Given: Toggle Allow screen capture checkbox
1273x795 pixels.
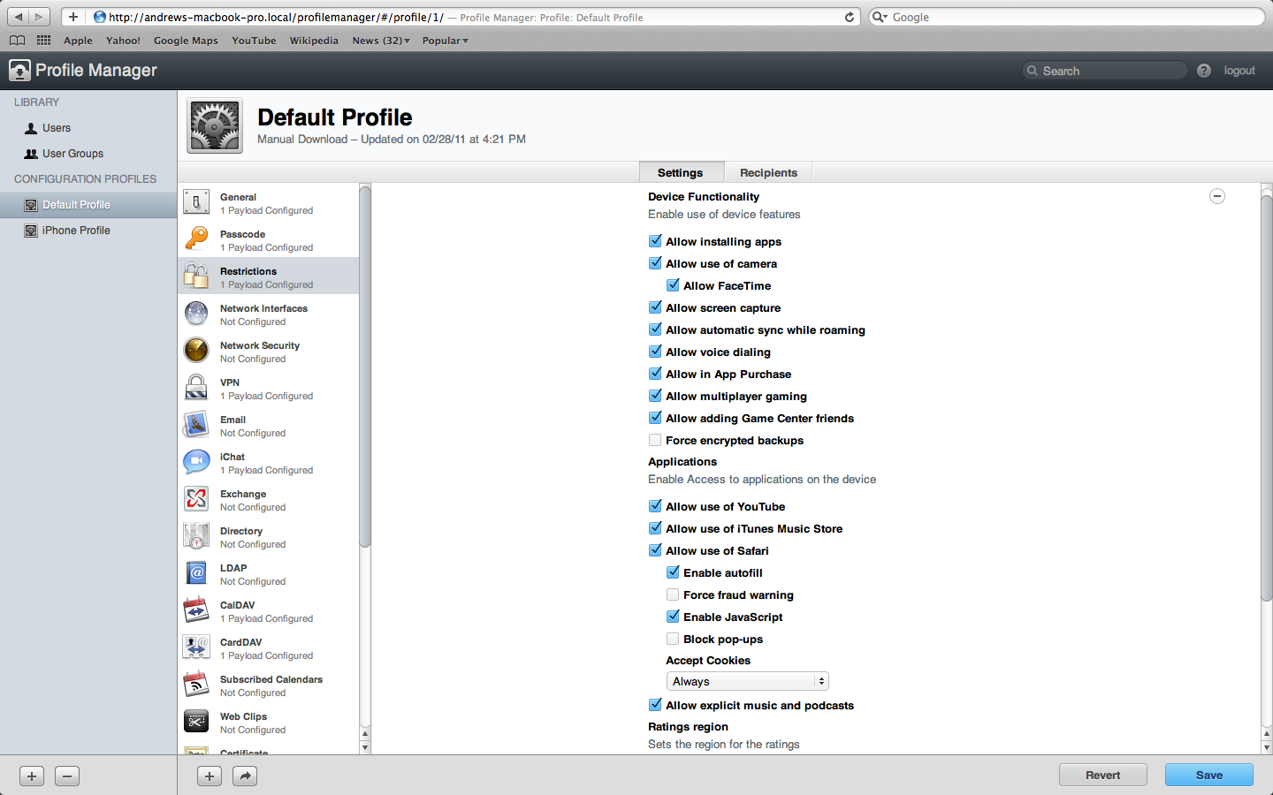Looking at the screenshot, I should point(655,307).
